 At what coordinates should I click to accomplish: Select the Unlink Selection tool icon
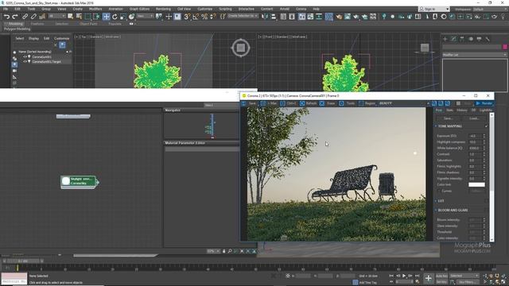click(x=33, y=17)
